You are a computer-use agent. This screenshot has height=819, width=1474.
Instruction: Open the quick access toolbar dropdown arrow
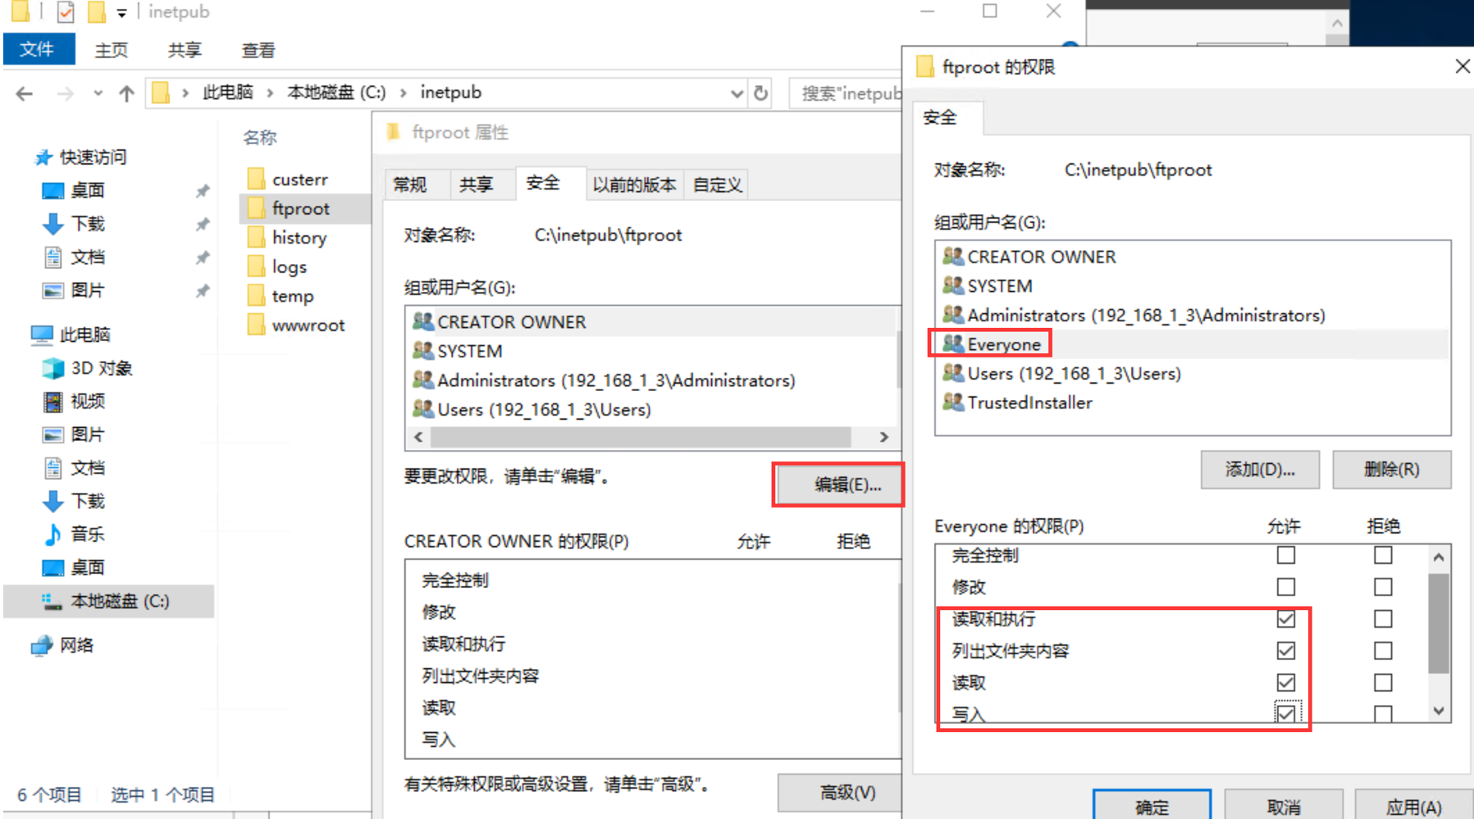pyautogui.click(x=121, y=12)
